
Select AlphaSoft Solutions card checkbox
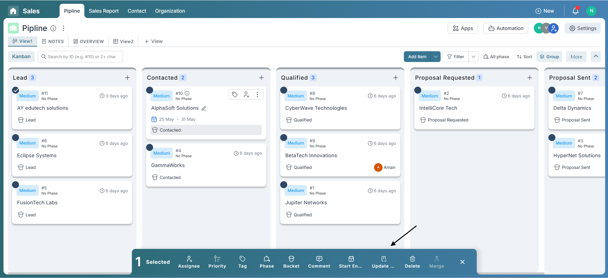tap(150, 90)
